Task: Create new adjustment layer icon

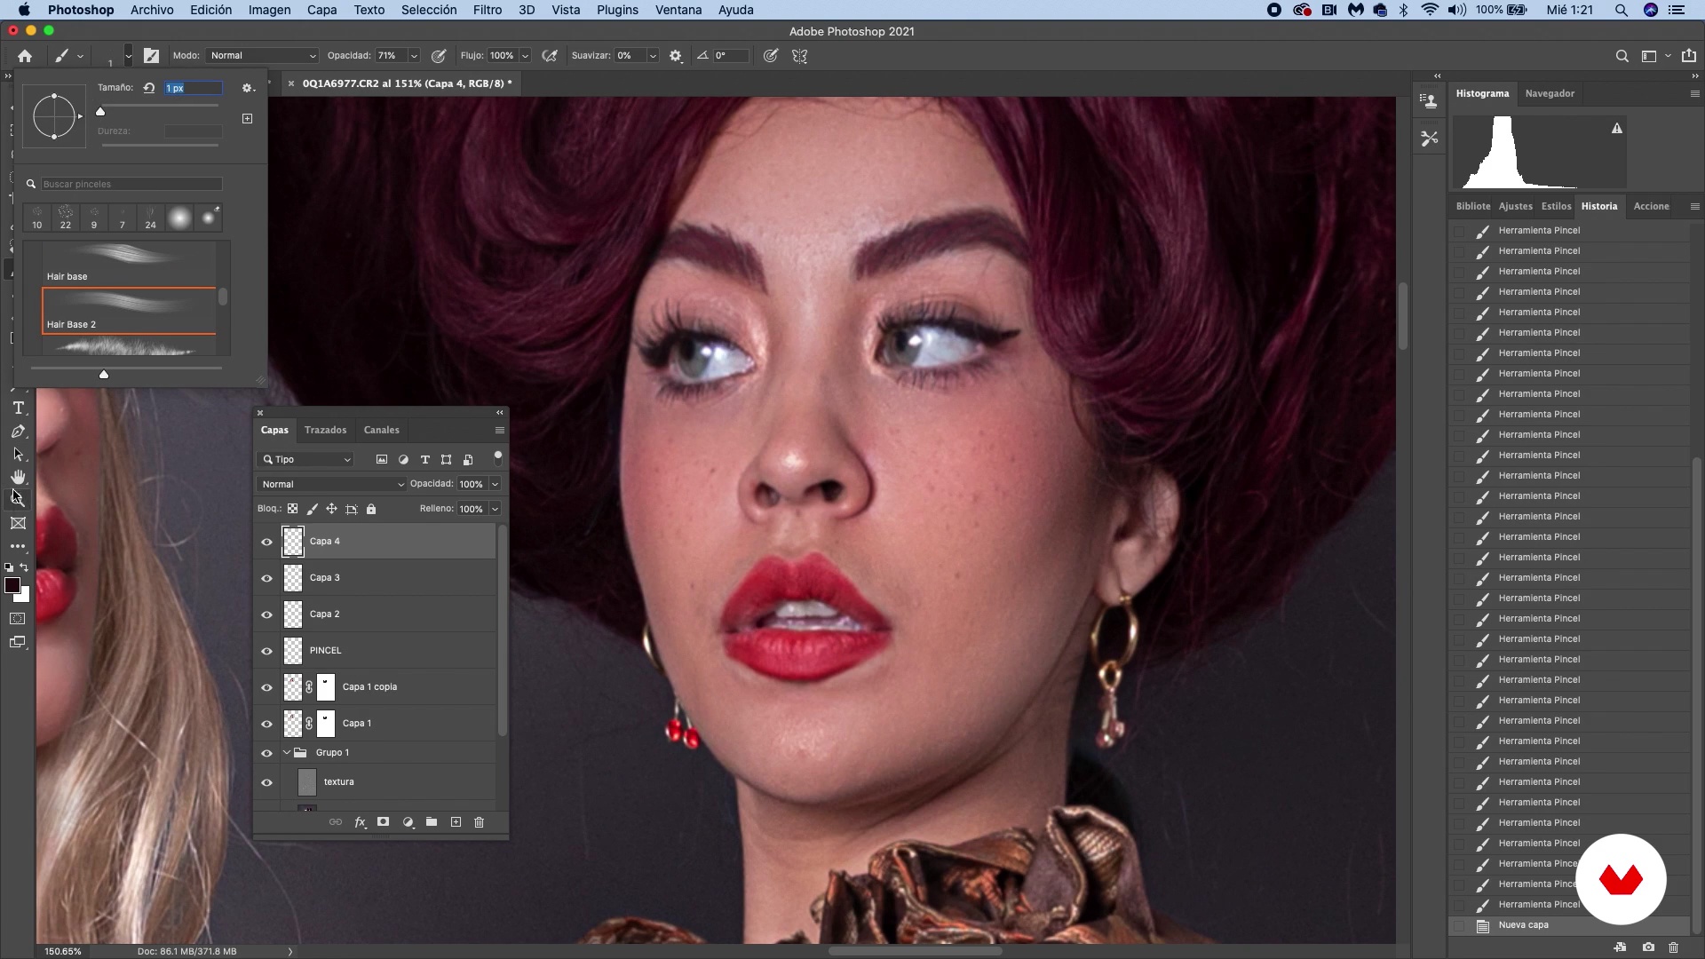Action: pos(408,822)
